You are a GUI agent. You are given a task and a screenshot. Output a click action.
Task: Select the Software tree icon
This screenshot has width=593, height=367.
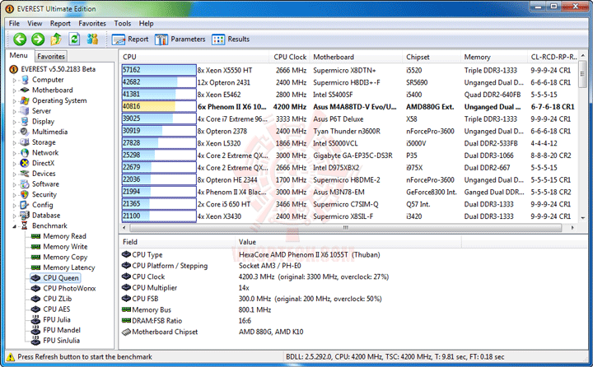[x=25, y=184]
